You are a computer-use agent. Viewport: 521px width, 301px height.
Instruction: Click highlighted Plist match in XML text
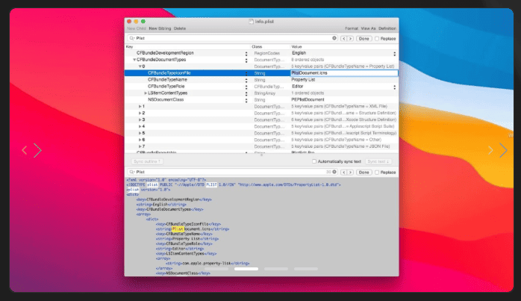(x=178, y=229)
